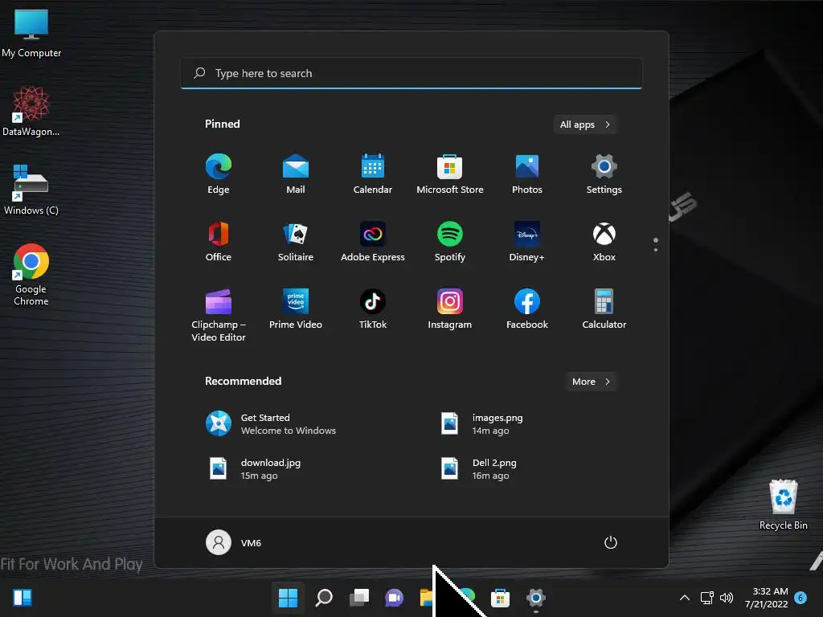Viewport: 823px width, 617px height.
Task: Open notification badge showing 6
Action: point(800,598)
